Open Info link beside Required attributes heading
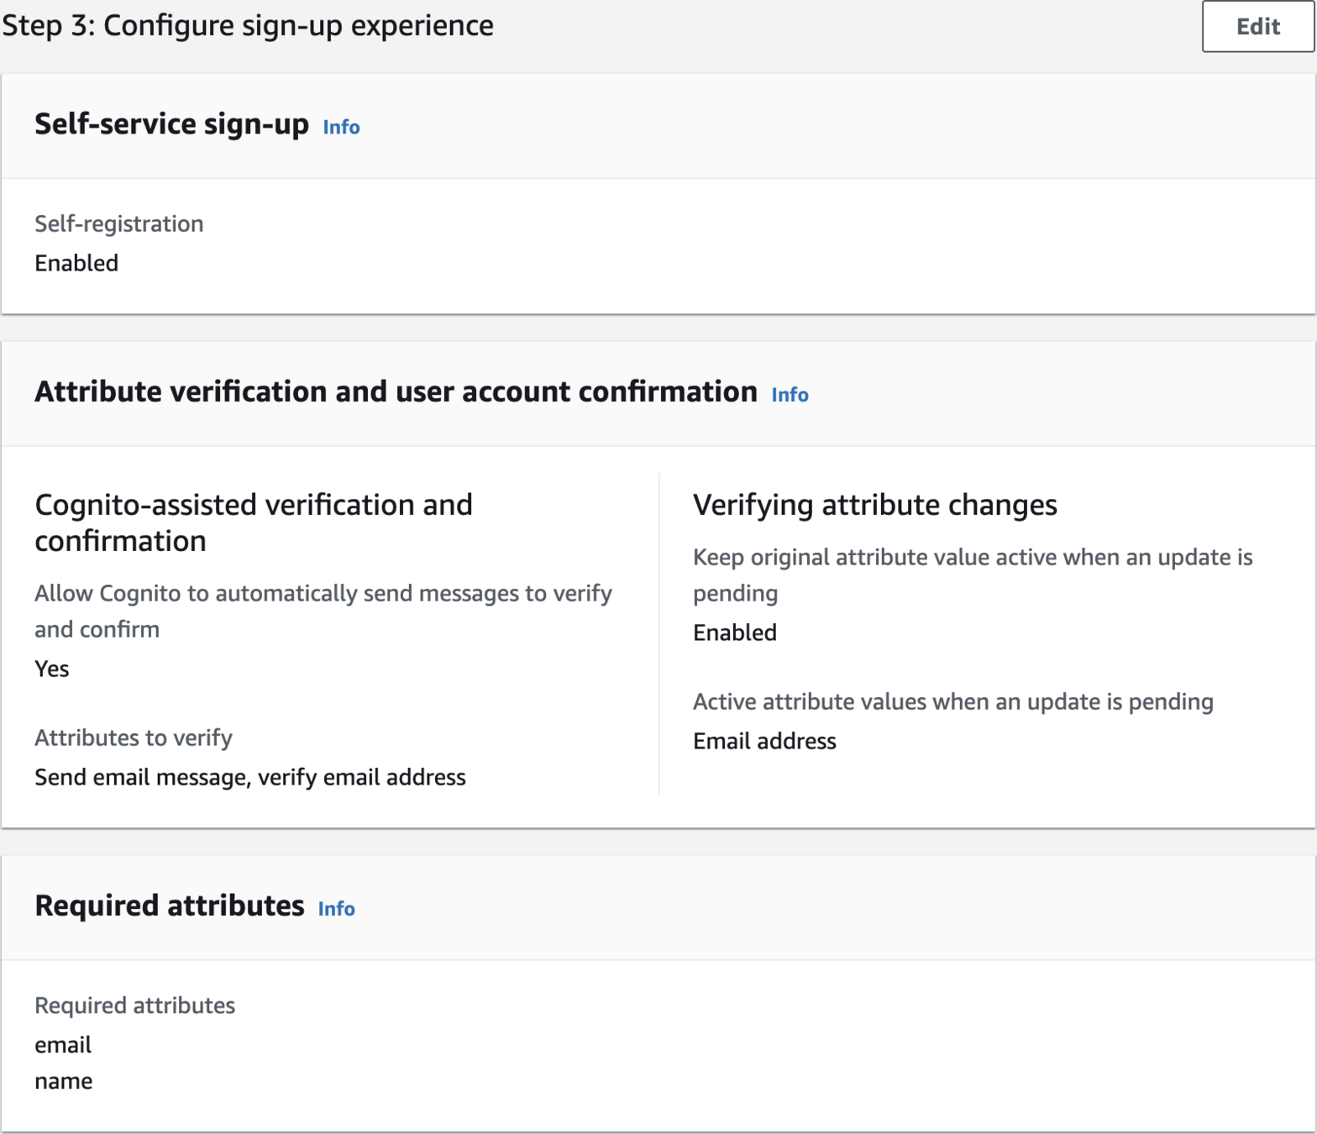Image resolution: width=1317 pixels, height=1134 pixels. pos(336,909)
